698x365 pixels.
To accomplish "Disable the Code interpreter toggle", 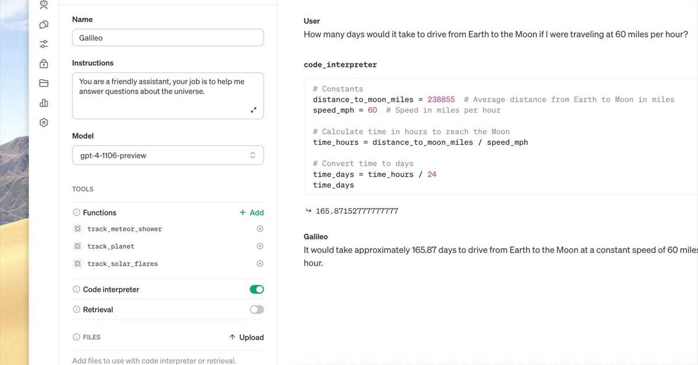I will pos(257,289).
